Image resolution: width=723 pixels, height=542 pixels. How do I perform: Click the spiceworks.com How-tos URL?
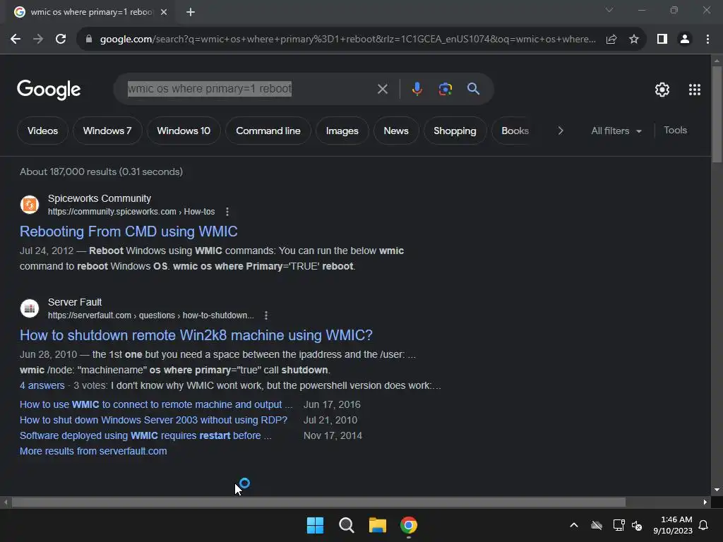(x=131, y=212)
